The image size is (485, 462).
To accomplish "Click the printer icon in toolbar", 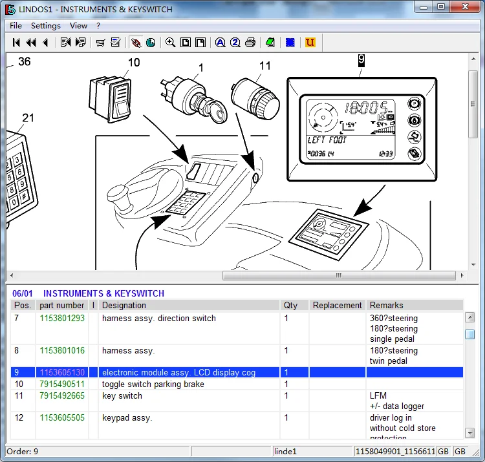I will click(250, 43).
